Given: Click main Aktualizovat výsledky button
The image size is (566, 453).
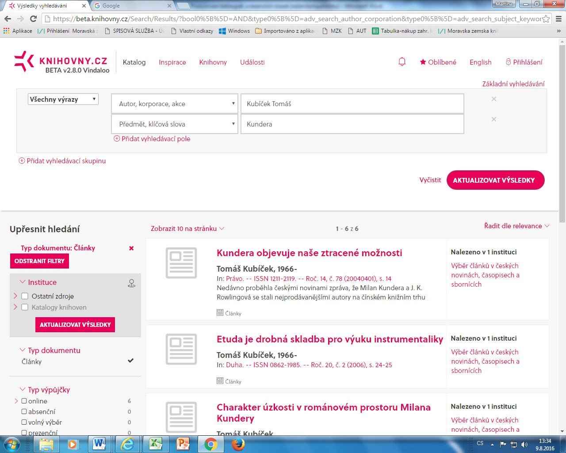Looking at the screenshot, I should [495, 180].
